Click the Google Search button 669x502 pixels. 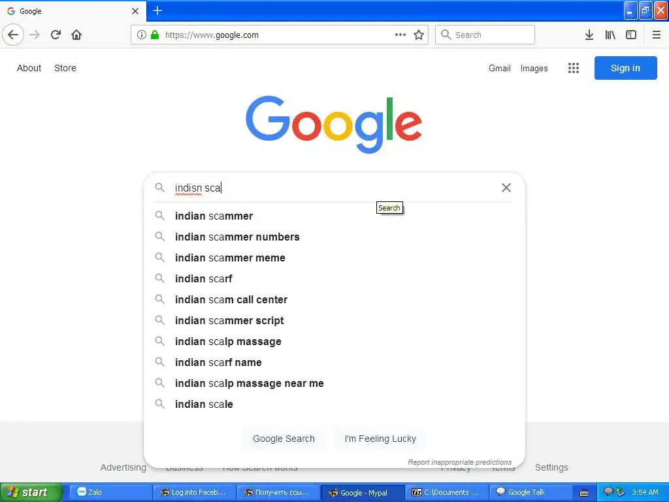pos(284,439)
